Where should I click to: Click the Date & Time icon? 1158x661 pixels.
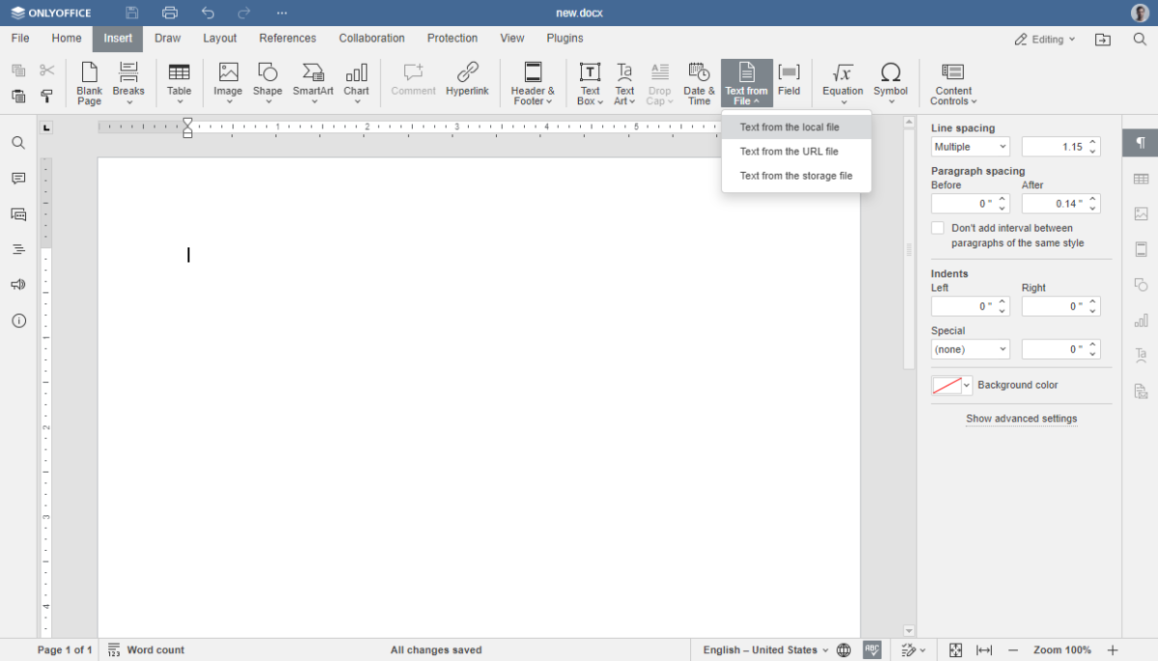point(699,81)
